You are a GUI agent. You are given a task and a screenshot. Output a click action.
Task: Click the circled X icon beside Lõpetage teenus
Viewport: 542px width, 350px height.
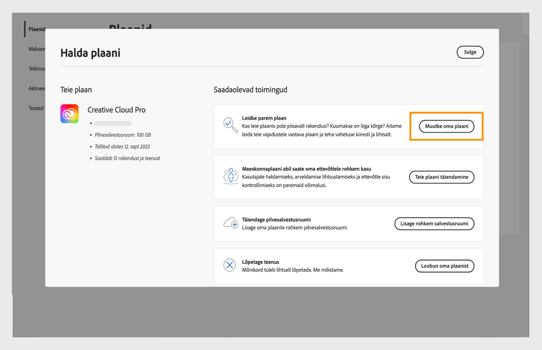[x=230, y=265]
